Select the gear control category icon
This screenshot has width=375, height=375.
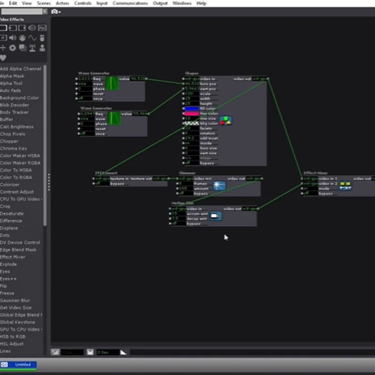13,48
